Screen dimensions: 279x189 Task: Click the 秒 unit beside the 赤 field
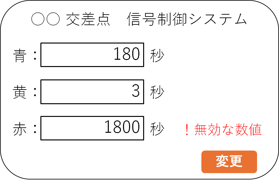point(157,129)
